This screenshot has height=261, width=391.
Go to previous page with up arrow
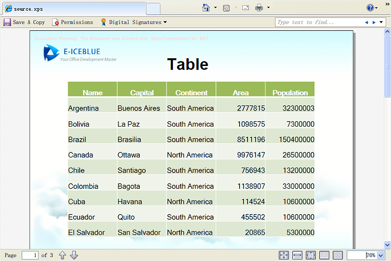pos(63,255)
